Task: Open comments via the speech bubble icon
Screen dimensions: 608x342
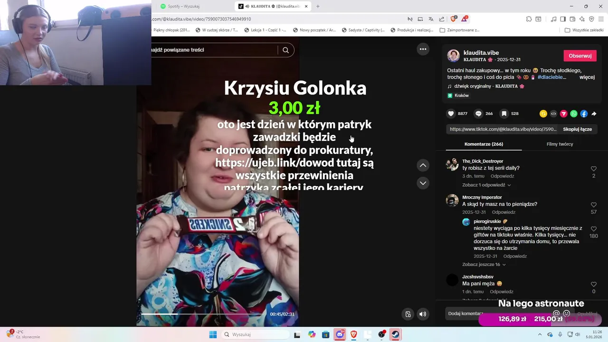Action: tap(478, 114)
